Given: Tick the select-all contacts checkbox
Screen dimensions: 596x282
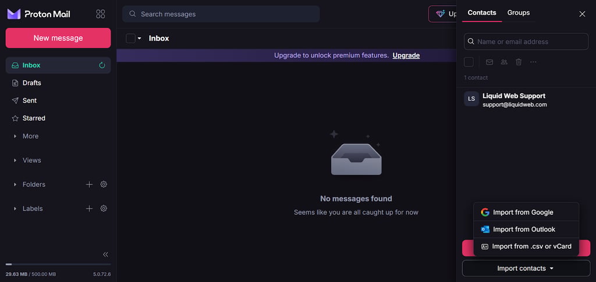Looking at the screenshot, I should (469, 62).
